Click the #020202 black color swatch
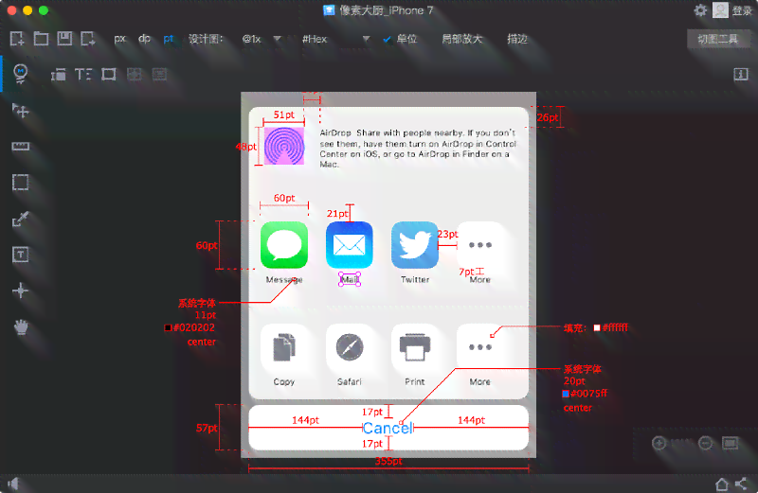758x493 pixels. pyautogui.click(x=169, y=327)
